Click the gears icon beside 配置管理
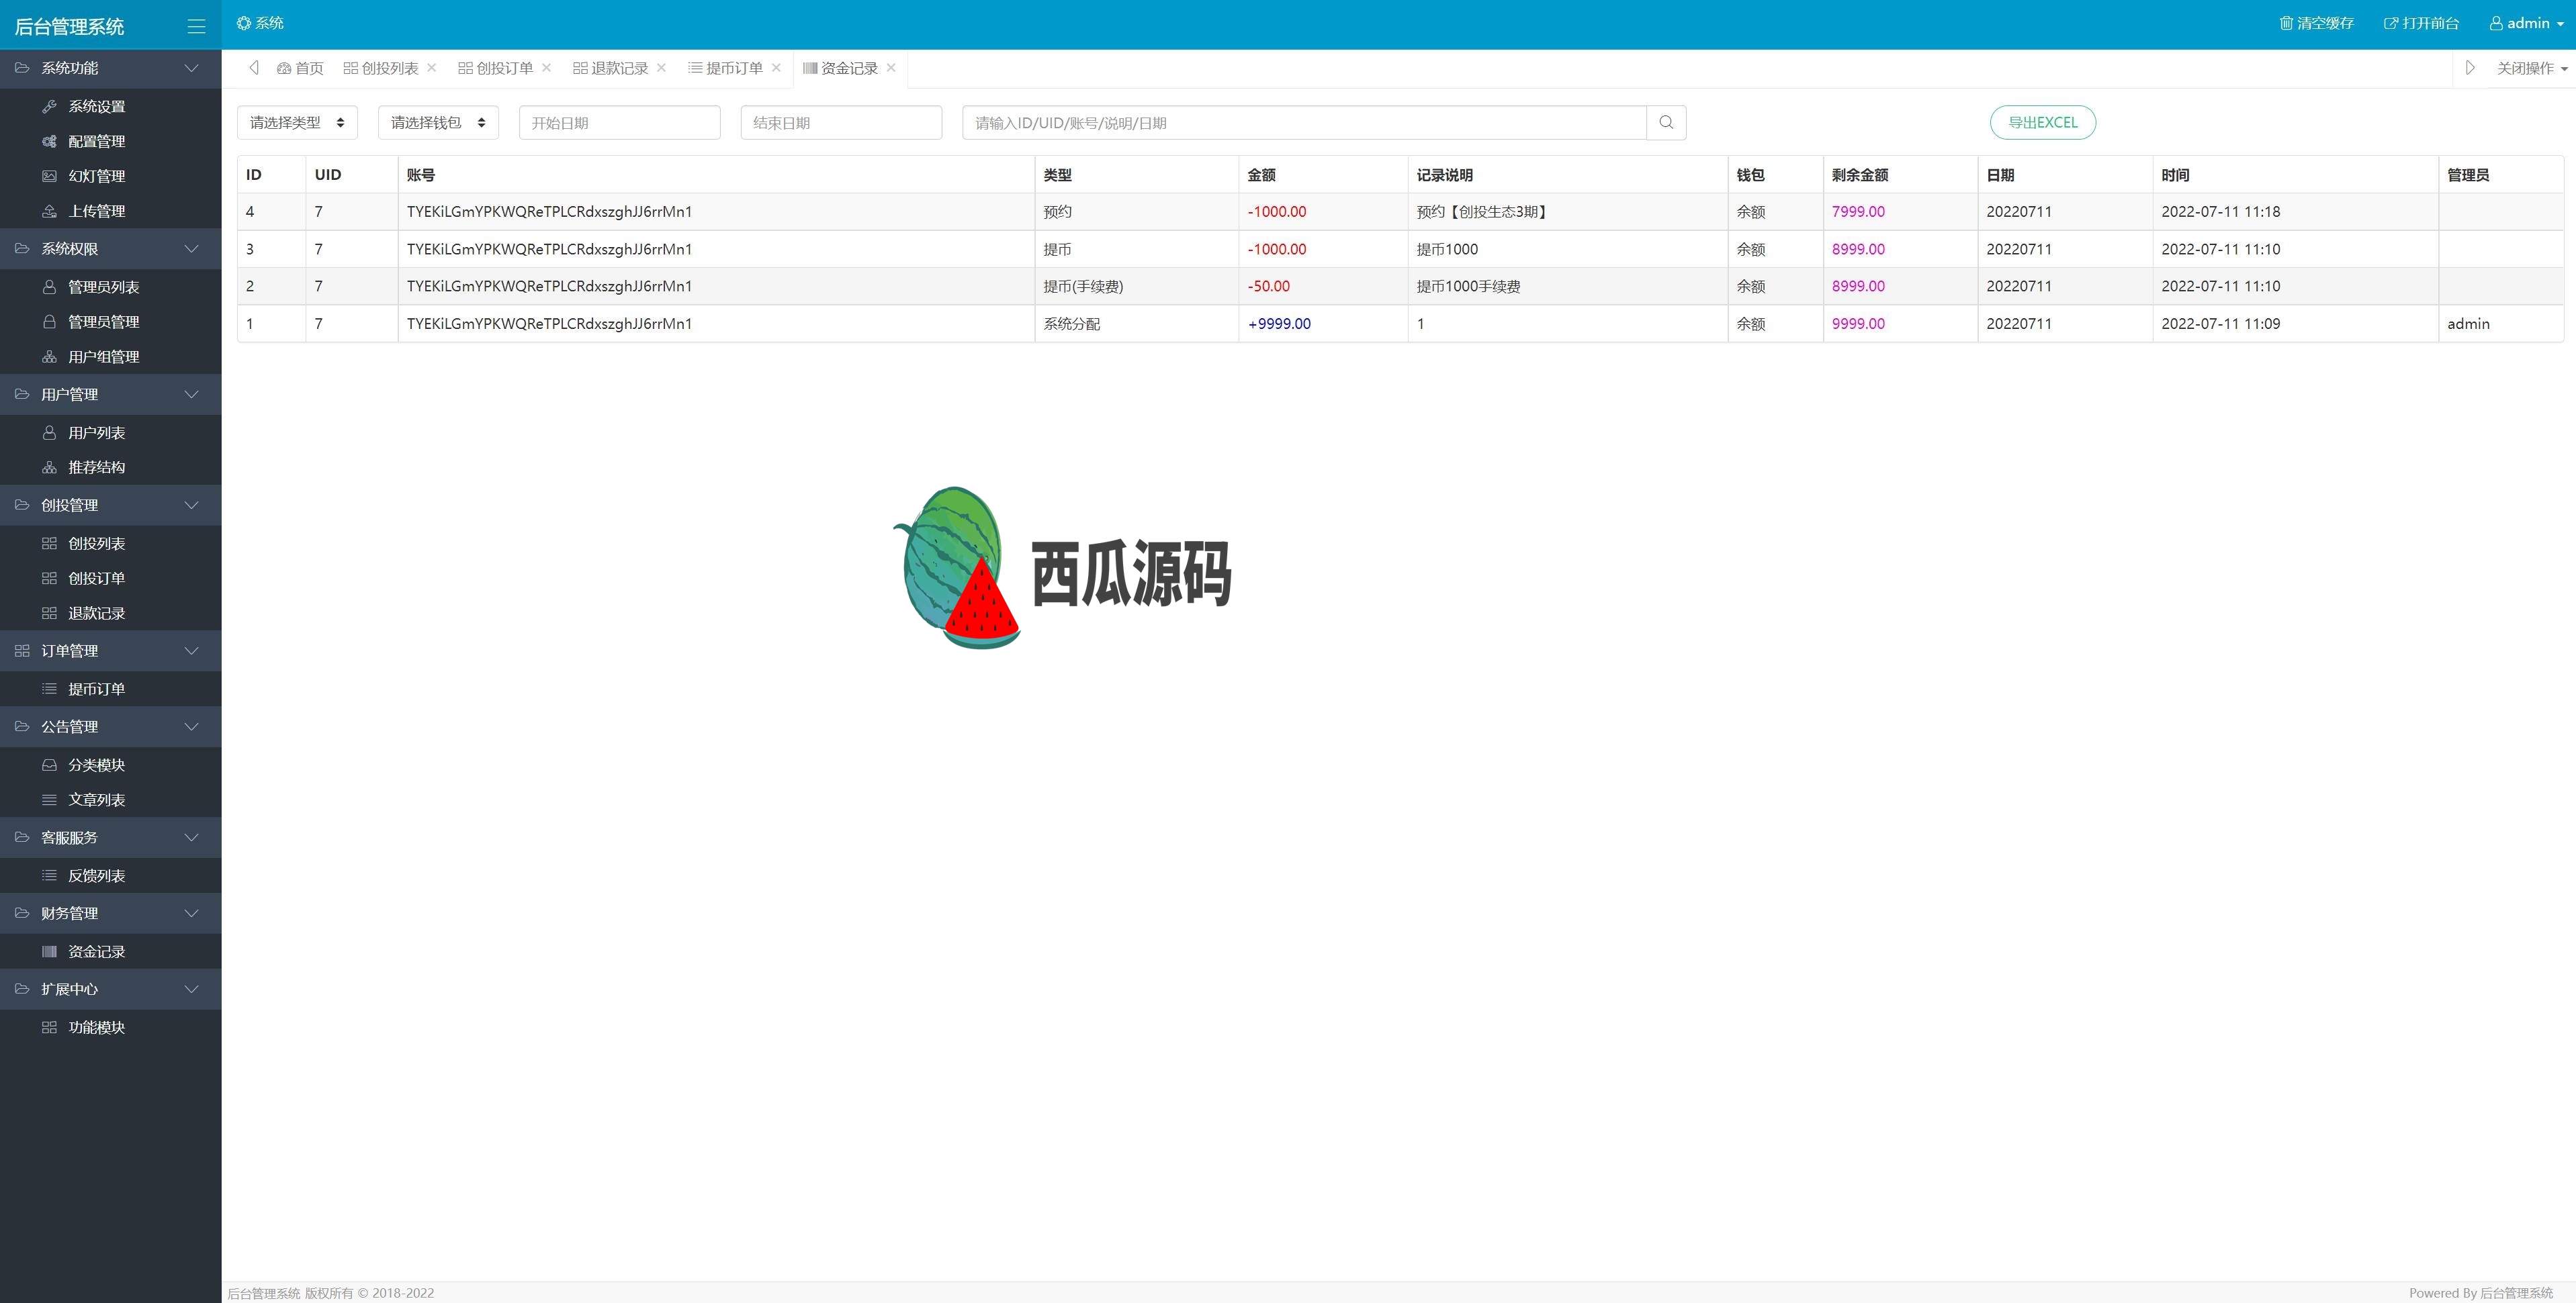This screenshot has width=2576, height=1303. point(49,142)
